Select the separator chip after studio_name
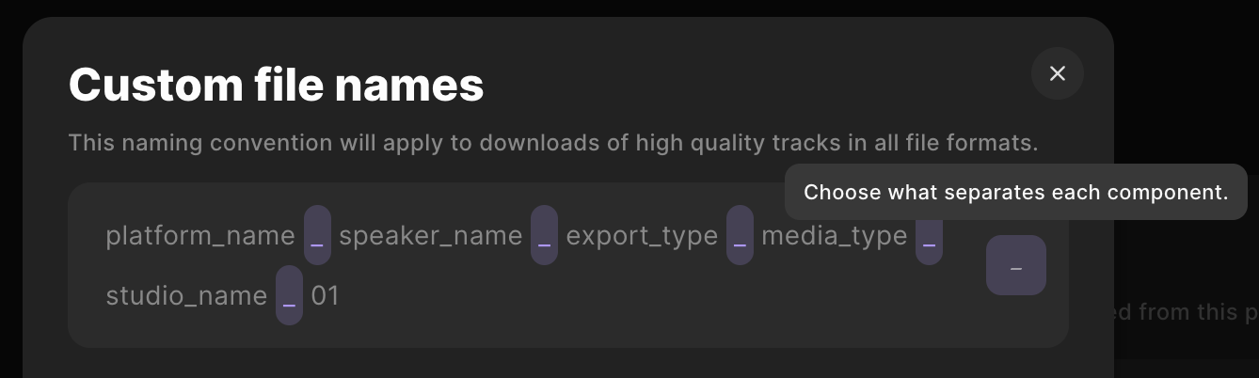Image resolution: width=1259 pixels, height=378 pixels. point(289,295)
